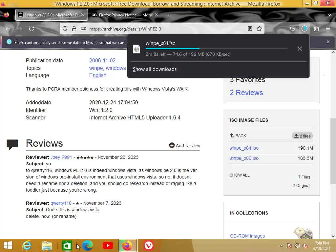336x252 pixels.
Task: Open the 2006-11-02 publication date link
Action: pyautogui.click(x=102, y=60)
